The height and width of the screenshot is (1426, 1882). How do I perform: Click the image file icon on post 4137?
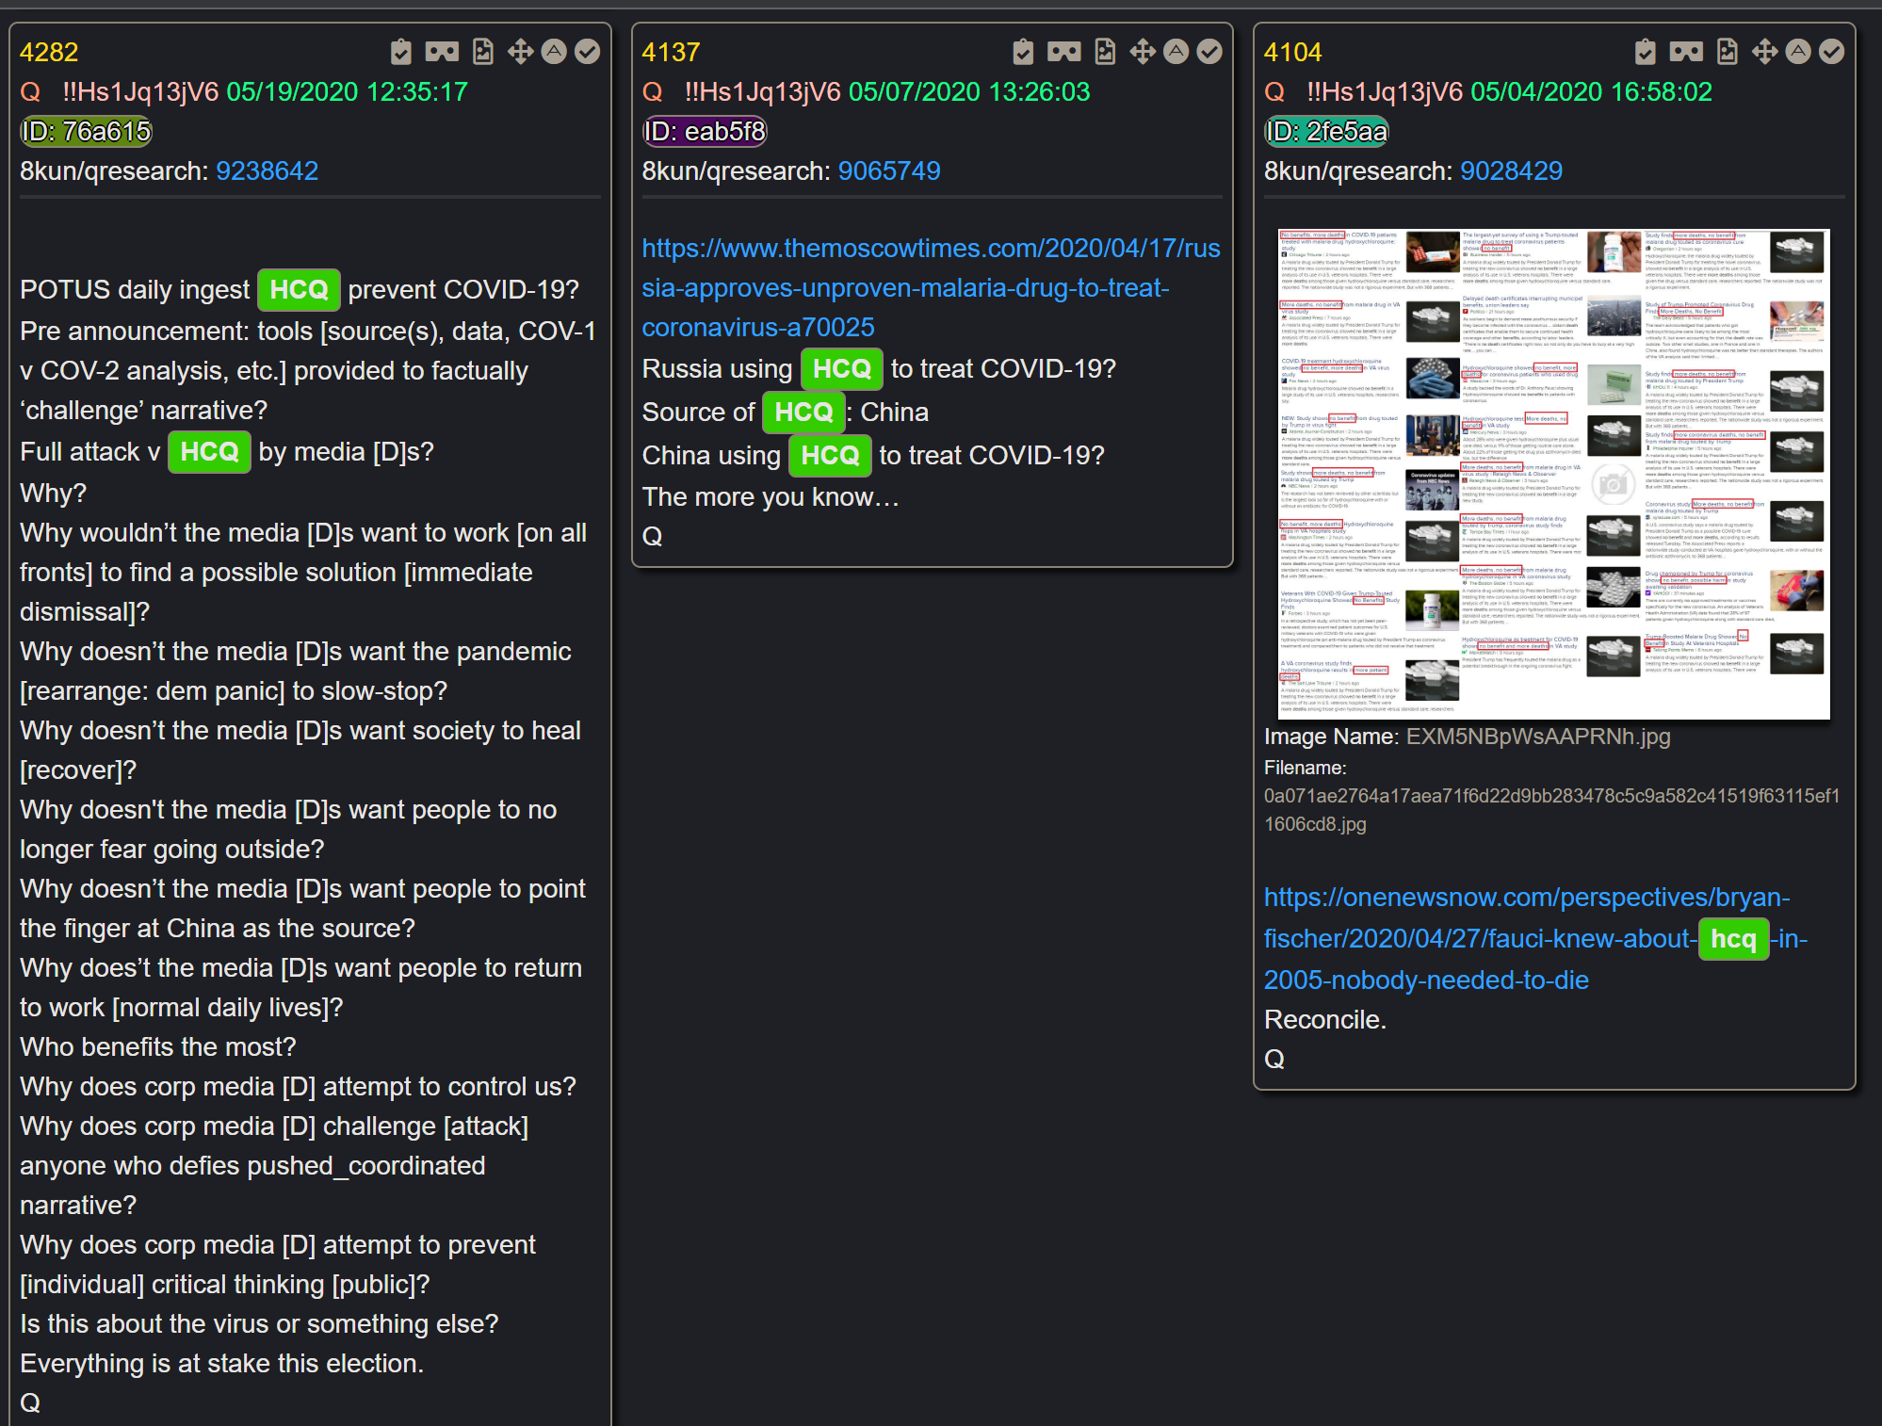1105,52
